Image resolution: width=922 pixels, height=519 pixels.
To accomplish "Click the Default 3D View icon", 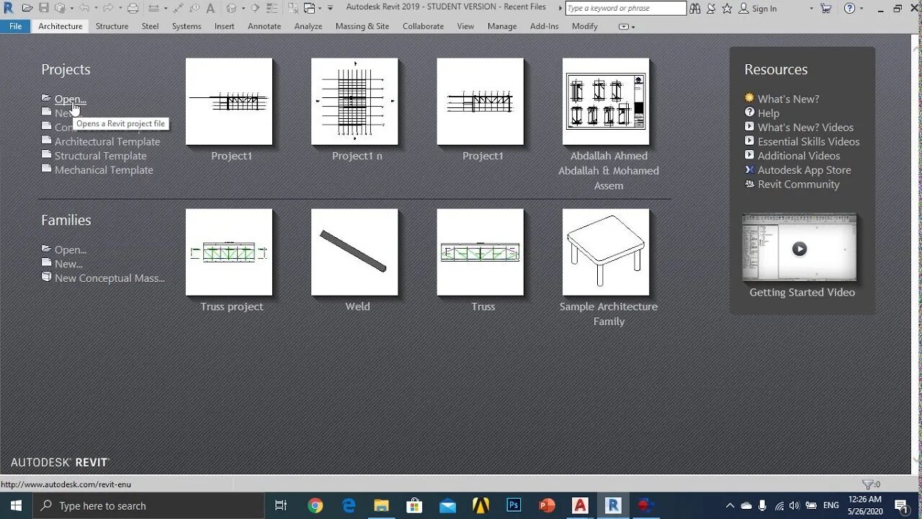I will click(231, 8).
